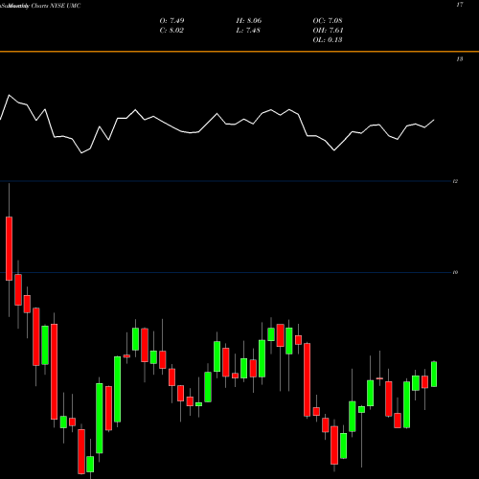Click the low value 'L: 7.48'
Viewport: 479px width, 479px height.
[248, 30]
